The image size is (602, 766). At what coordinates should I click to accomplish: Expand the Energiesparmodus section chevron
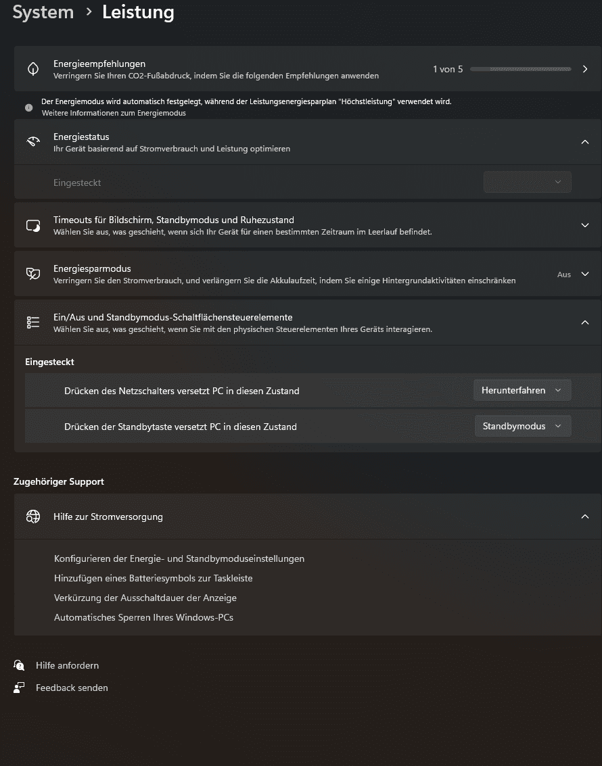click(x=585, y=274)
